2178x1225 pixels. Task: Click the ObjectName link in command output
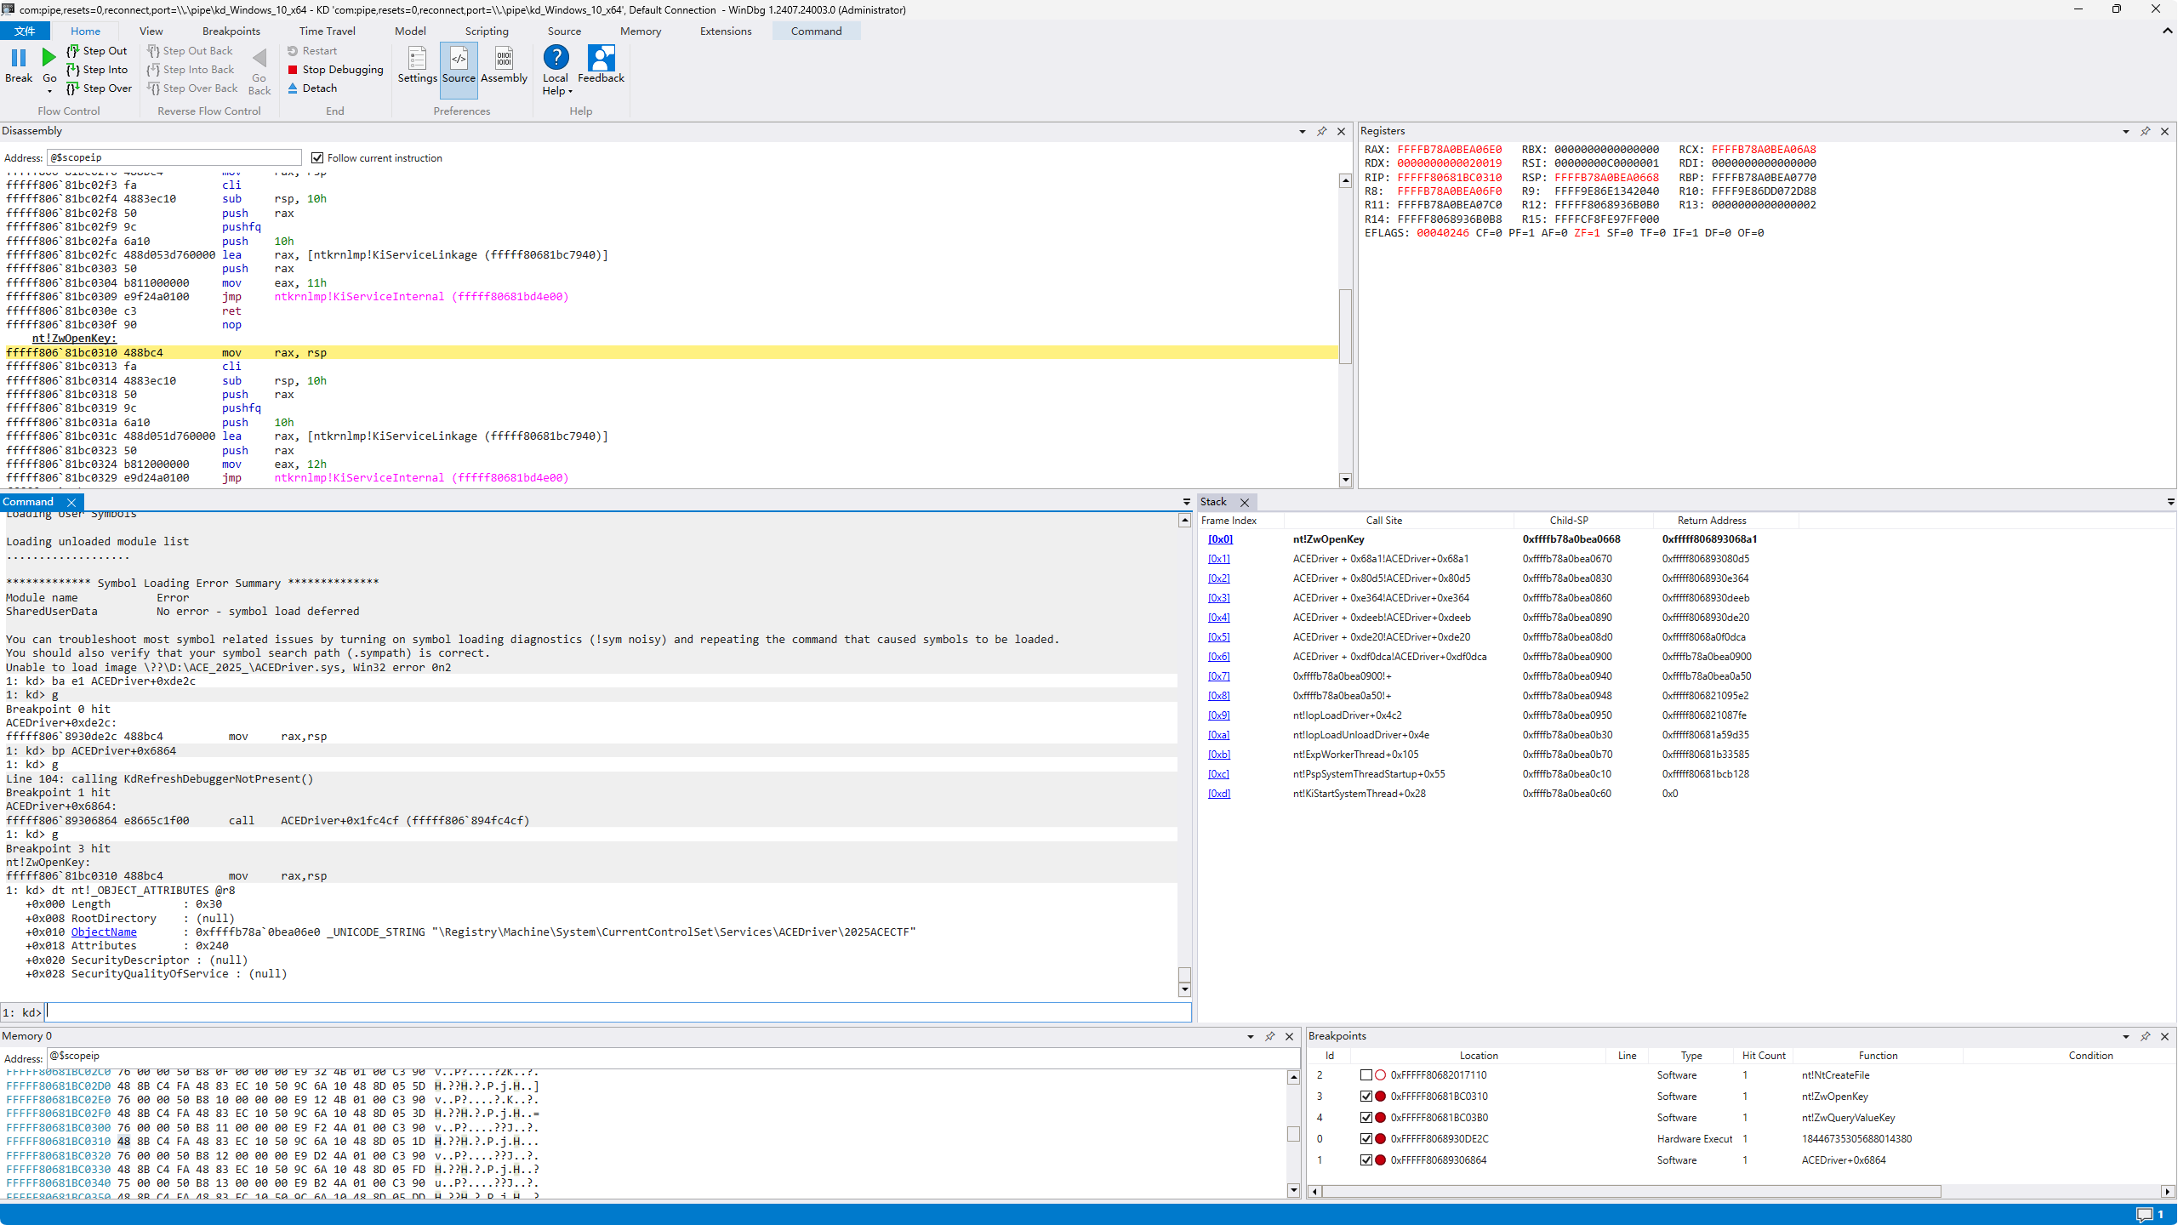(x=104, y=932)
